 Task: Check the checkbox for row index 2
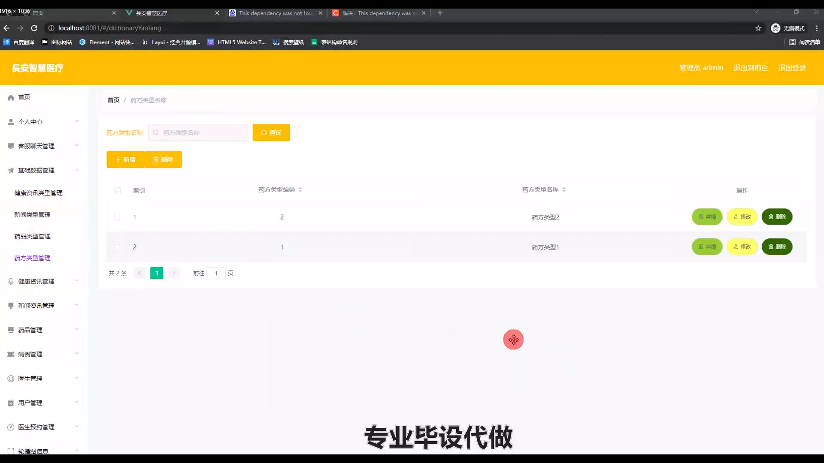(x=117, y=247)
